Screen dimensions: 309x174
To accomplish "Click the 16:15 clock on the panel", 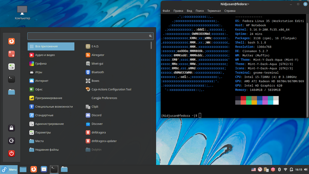I will click(x=299, y=170).
